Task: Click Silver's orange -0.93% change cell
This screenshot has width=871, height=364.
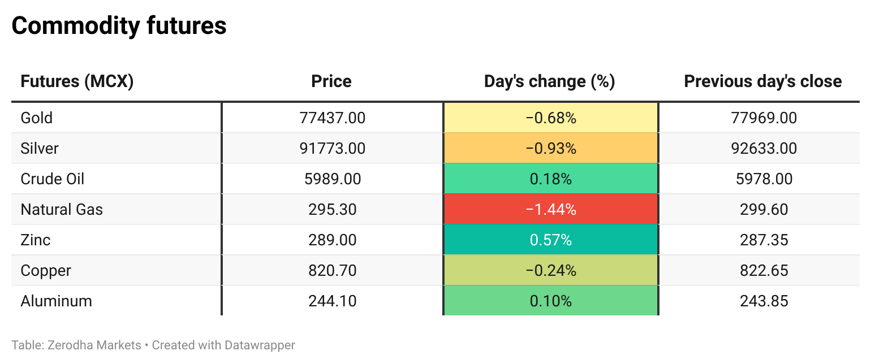Action: pyautogui.click(x=551, y=148)
